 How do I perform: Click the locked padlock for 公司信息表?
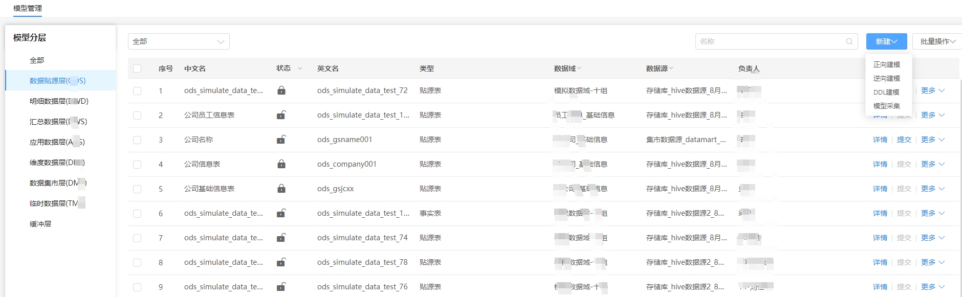(281, 164)
